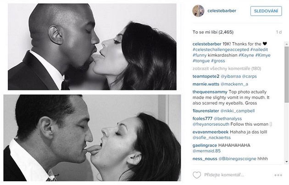Open the #nailedit hashtag link

click(x=259, y=50)
